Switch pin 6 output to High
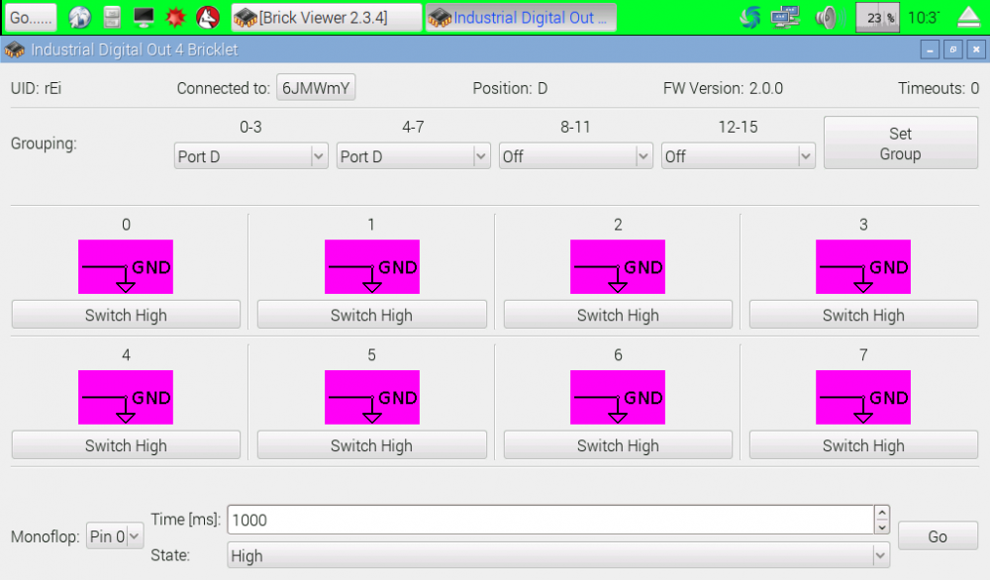Viewport: 990px width, 580px height. tap(618, 445)
